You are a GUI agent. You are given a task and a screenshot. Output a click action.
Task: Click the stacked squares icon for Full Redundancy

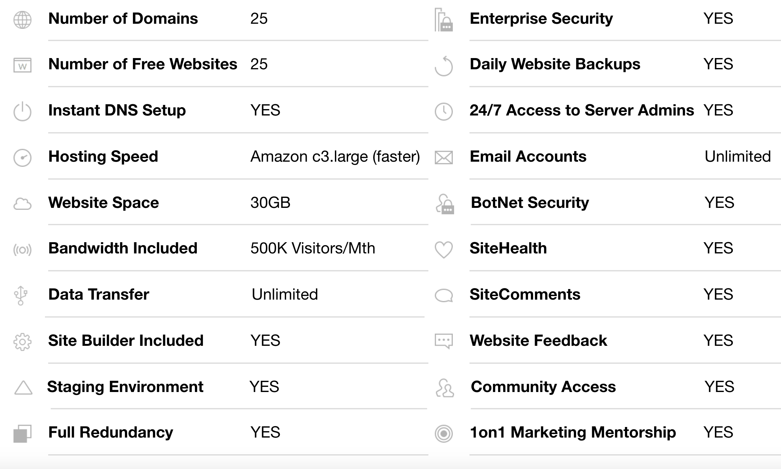(x=22, y=434)
